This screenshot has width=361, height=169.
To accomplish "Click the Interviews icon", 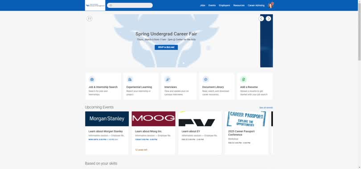I will click(168, 80).
